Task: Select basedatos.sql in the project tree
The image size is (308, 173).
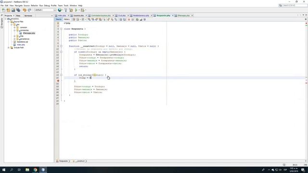Action: tap(22, 42)
